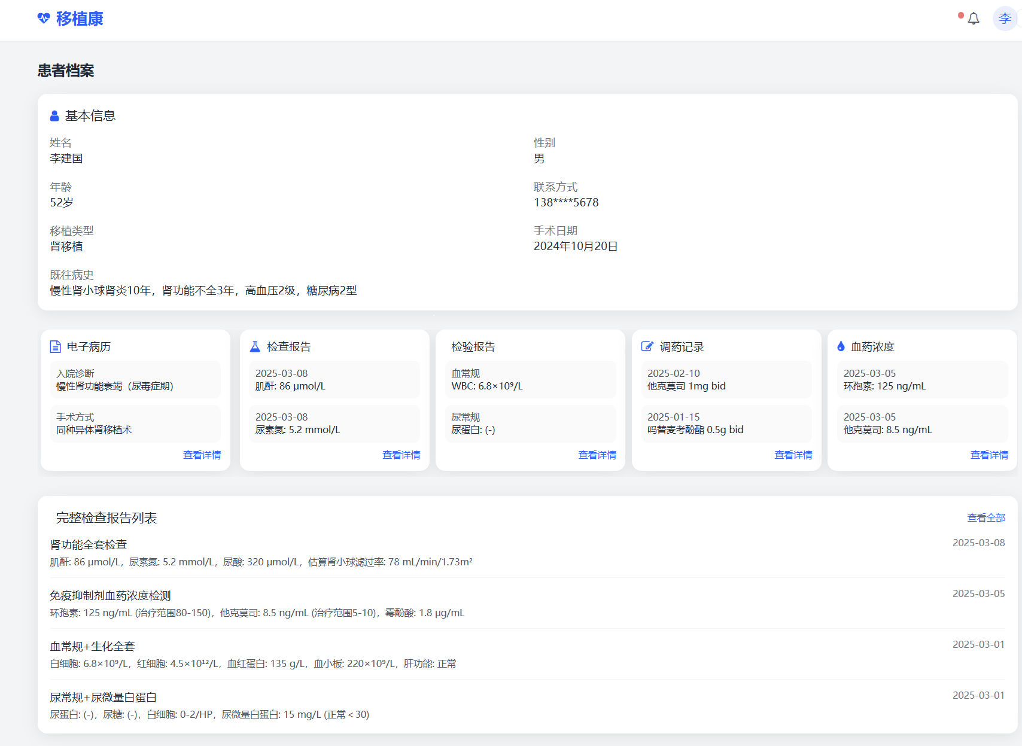Open 查看详情 in the 检验报告 card
1022x746 pixels.
[x=597, y=455]
